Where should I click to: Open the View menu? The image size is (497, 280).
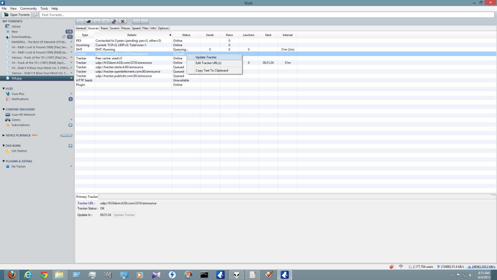[x=13, y=9]
